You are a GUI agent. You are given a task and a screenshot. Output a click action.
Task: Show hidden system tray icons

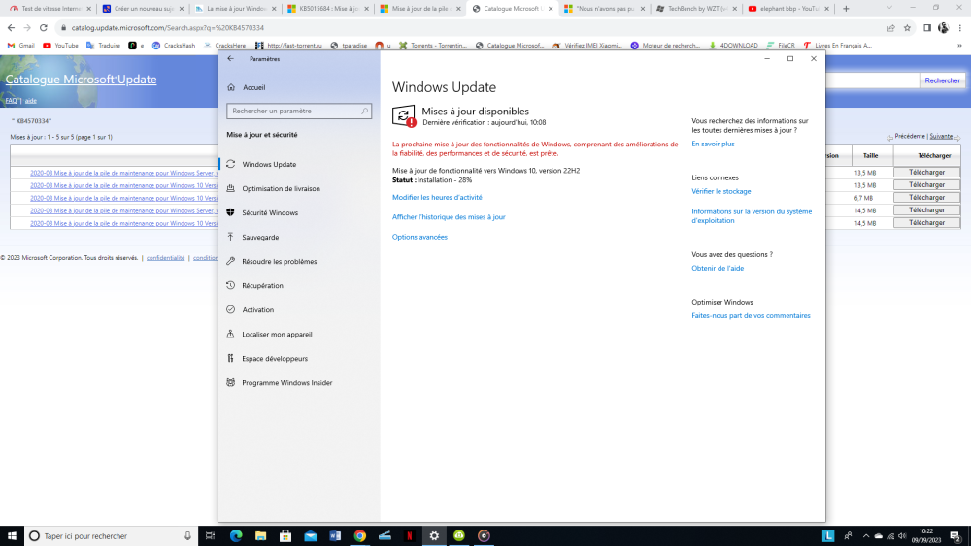pos(866,536)
